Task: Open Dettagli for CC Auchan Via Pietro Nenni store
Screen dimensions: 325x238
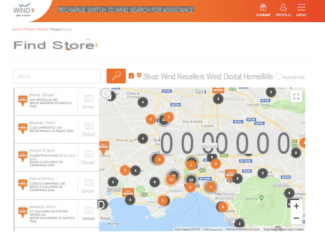Action: 89,214
